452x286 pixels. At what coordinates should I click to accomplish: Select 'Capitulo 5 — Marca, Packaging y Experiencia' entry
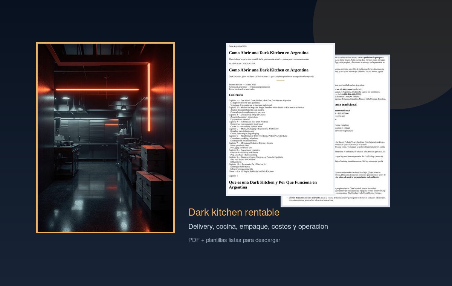click(x=254, y=129)
